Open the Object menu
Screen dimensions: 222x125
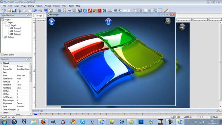click(39, 6)
